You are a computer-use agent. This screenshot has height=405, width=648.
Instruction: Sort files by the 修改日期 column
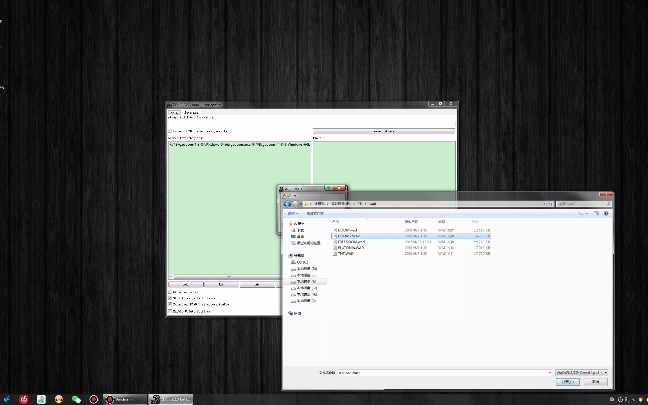click(420, 222)
